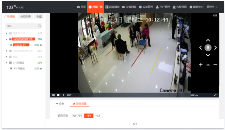This screenshot has height=130, width=225.
Task: Open the 其他设置 settings tab
Action: [80, 104]
